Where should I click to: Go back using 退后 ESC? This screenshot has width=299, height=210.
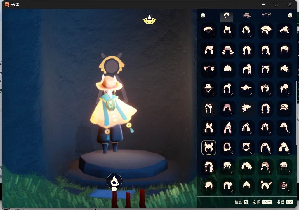[284, 202]
